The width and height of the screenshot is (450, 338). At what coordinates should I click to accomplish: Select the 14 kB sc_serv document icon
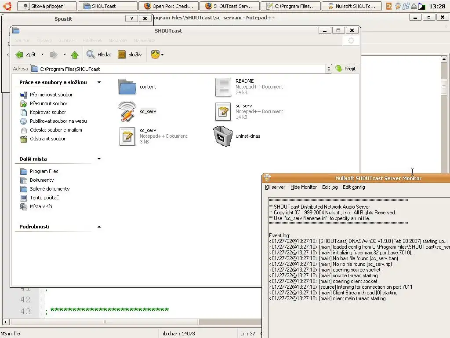[x=223, y=111]
